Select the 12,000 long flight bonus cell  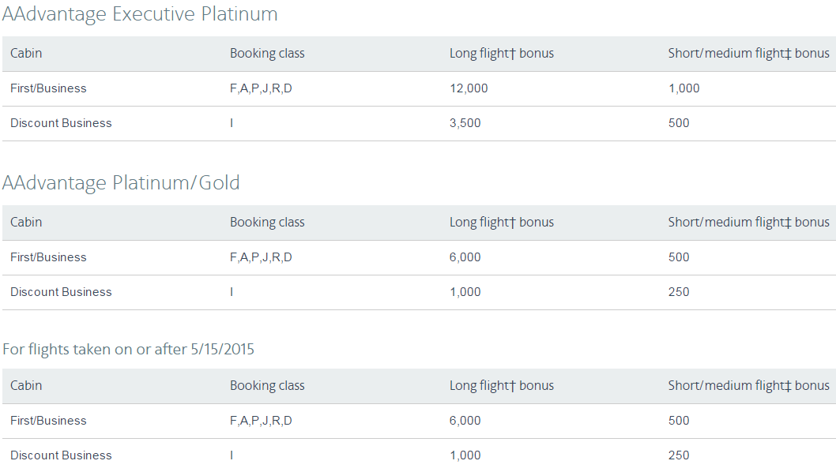[x=469, y=88]
